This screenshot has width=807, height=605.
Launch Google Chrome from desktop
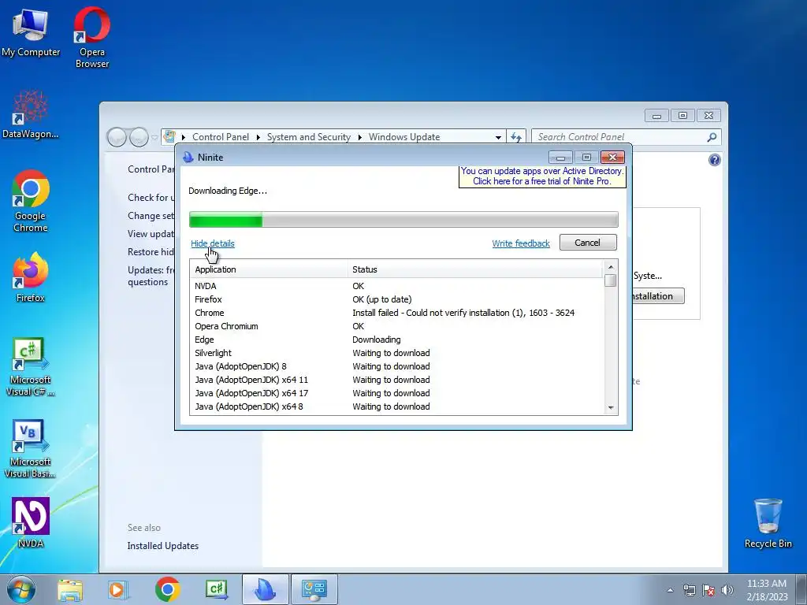[x=31, y=201]
